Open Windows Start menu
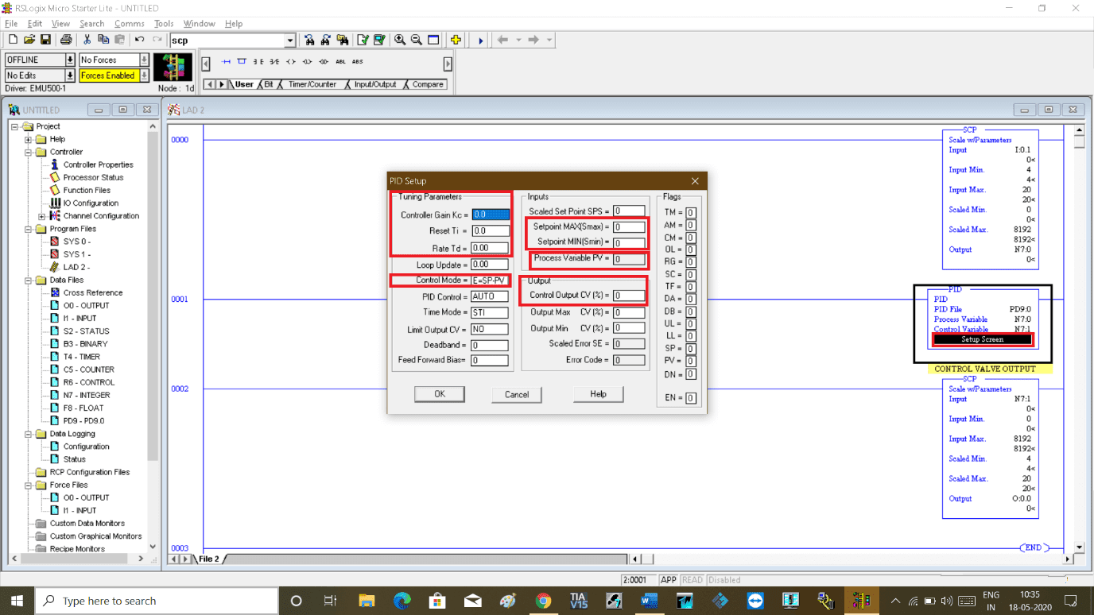This screenshot has width=1094, height=615. pyautogui.click(x=17, y=601)
